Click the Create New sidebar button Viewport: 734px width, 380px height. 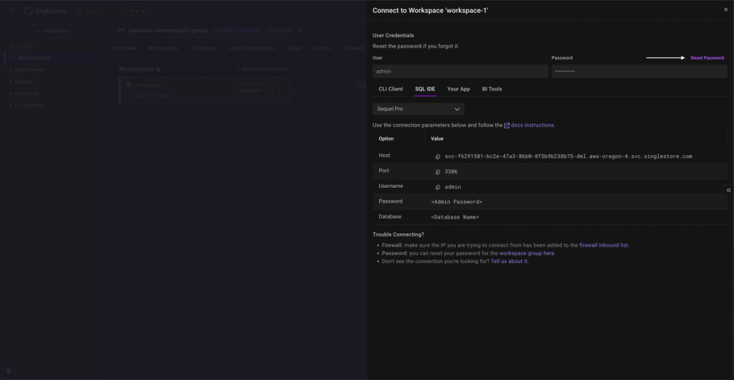tap(53, 31)
